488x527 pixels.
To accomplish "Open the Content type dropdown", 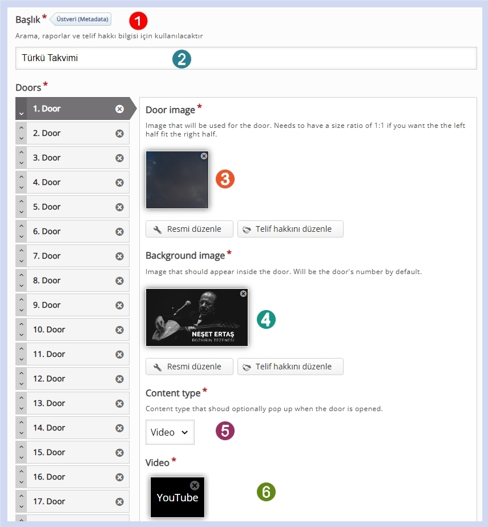I will click(170, 432).
